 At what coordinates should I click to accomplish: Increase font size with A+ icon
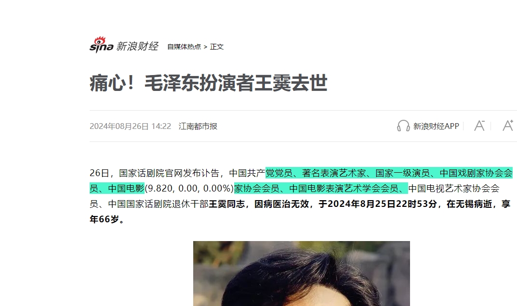click(x=508, y=125)
